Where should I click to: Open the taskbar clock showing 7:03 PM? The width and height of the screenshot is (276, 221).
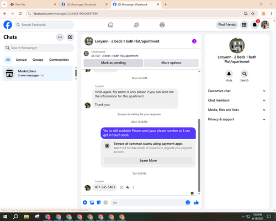pyautogui.click(x=258, y=217)
